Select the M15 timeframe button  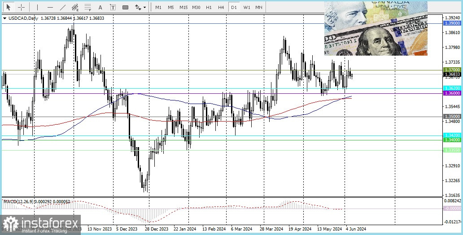(183, 7)
